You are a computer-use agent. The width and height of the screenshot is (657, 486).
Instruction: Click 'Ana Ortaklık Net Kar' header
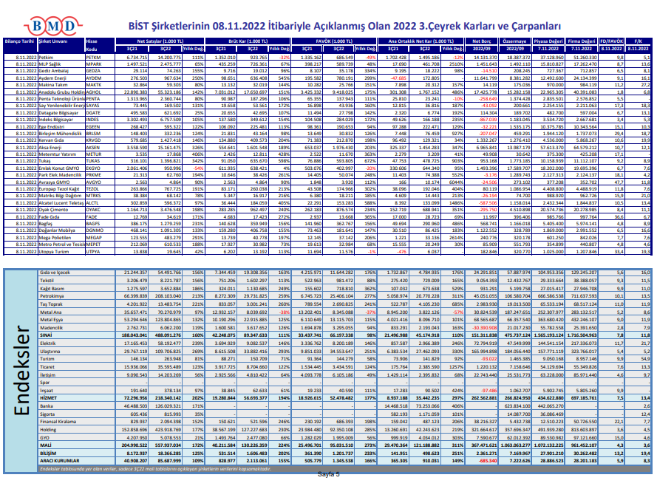[421, 41]
